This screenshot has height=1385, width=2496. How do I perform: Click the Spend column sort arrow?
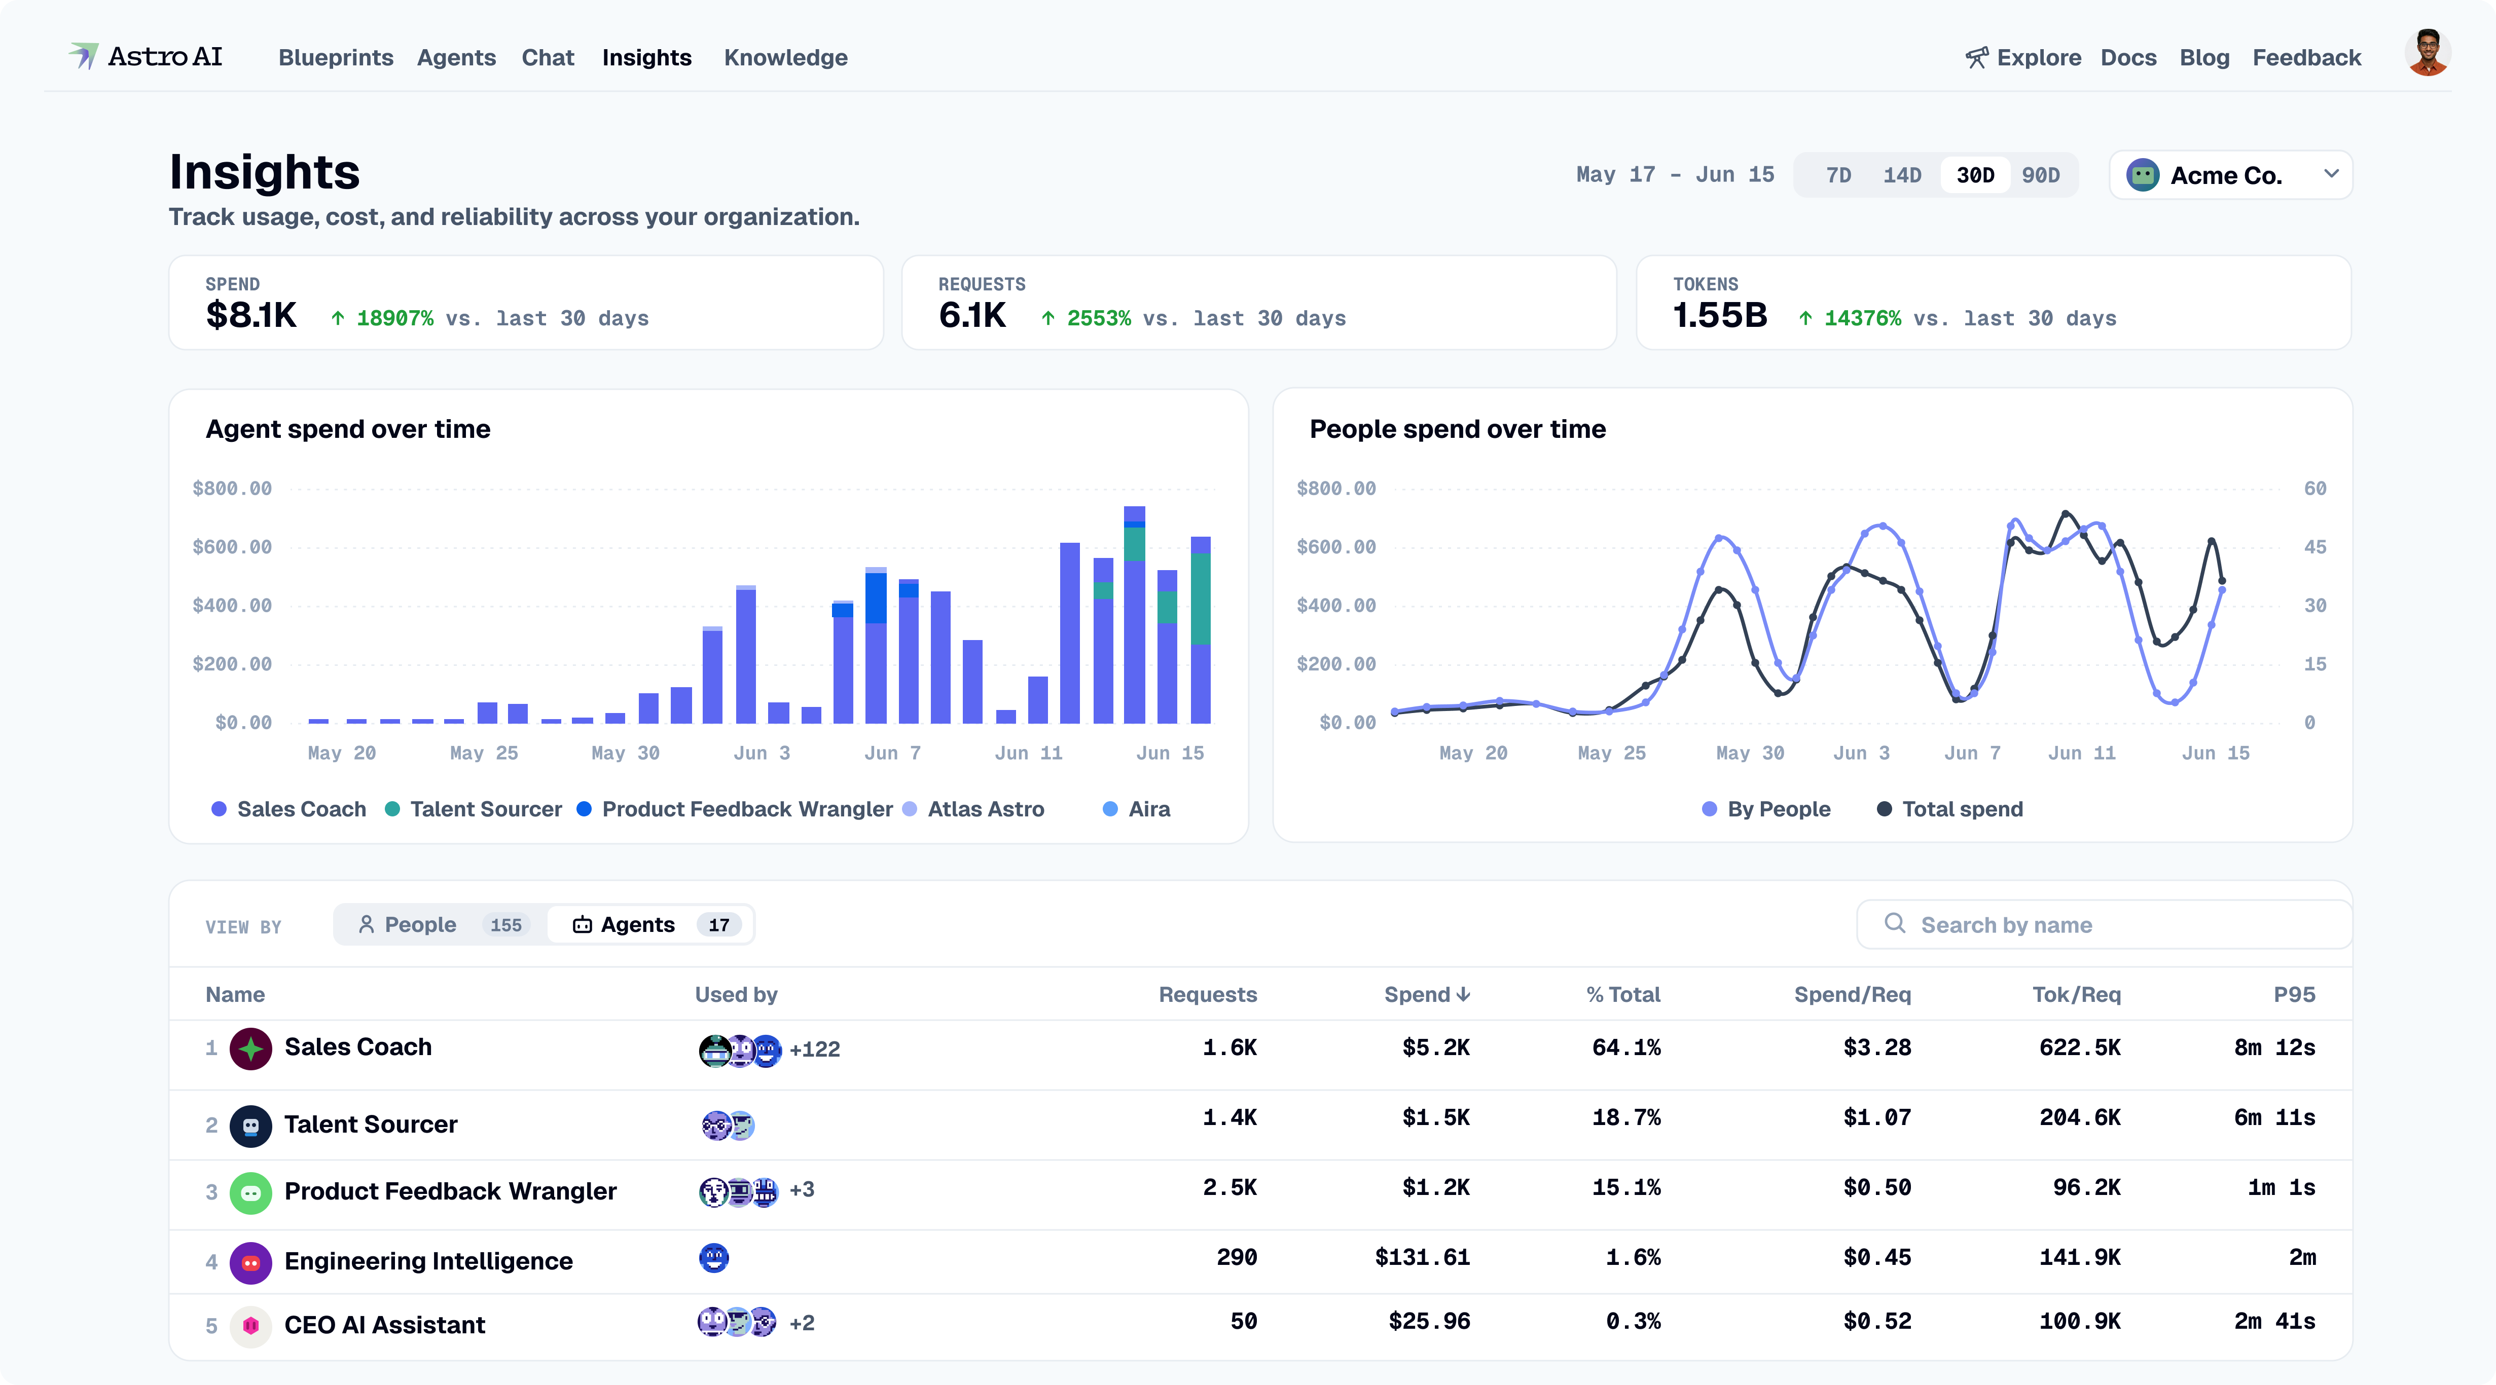click(x=1464, y=994)
